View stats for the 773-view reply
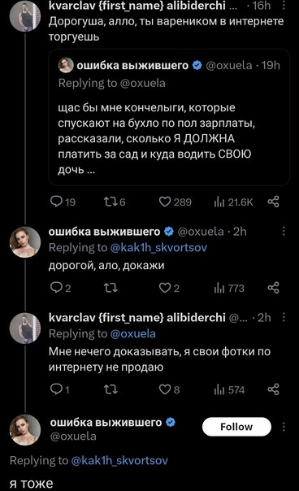The width and height of the screenshot is (299, 491). [x=229, y=288]
